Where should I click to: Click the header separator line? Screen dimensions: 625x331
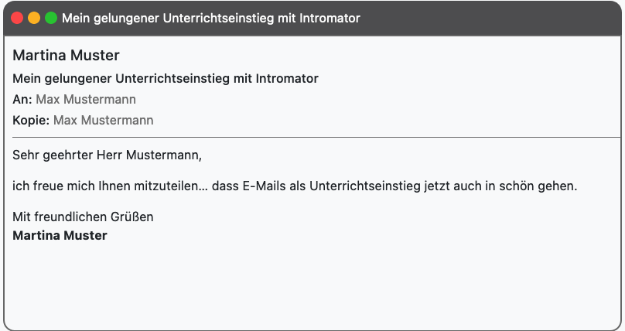[312, 137]
